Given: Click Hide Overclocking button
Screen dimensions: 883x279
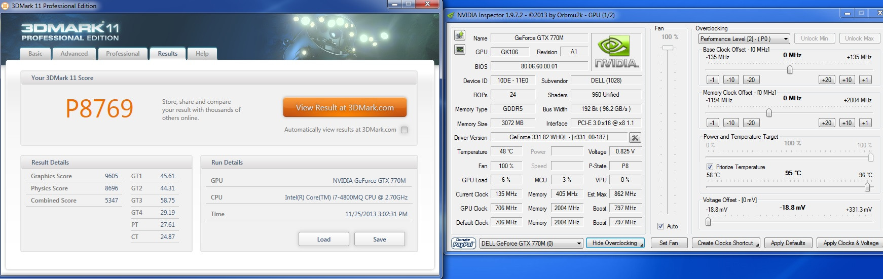Looking at the screenshot, I should coord(615,243).
